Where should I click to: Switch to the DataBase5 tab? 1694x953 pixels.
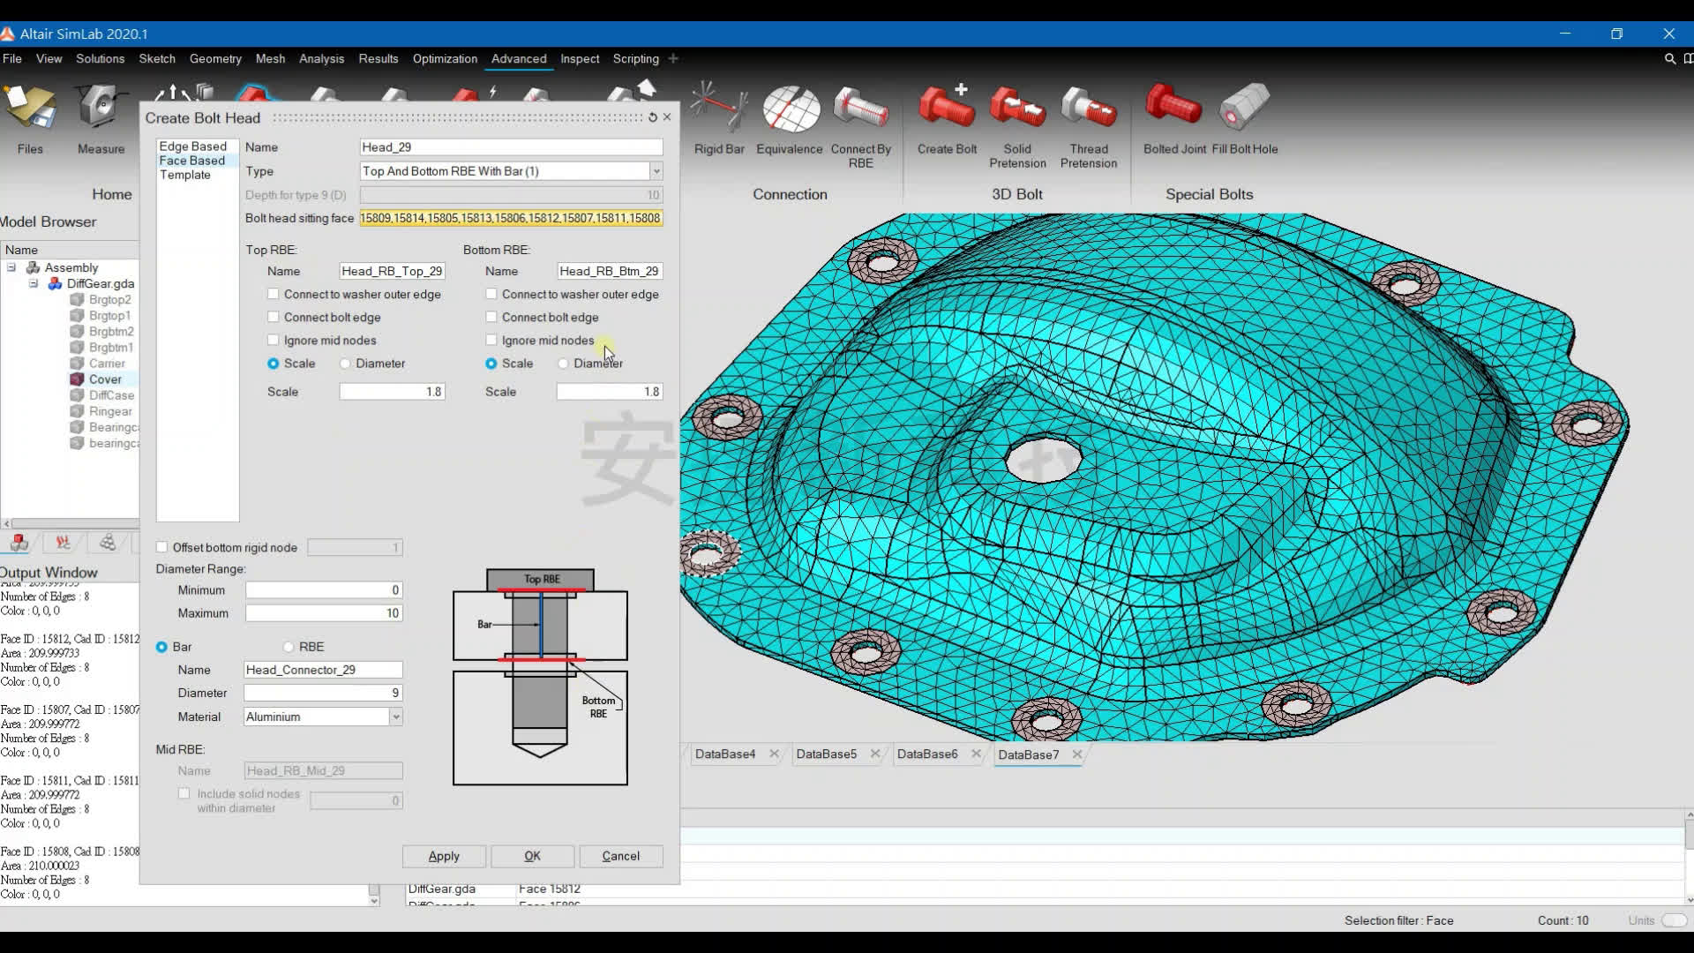tap(826, 754)
